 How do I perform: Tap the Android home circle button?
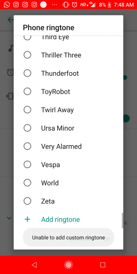coord(68,265)
